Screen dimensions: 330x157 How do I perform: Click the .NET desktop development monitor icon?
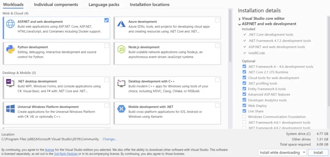point(10,84)
